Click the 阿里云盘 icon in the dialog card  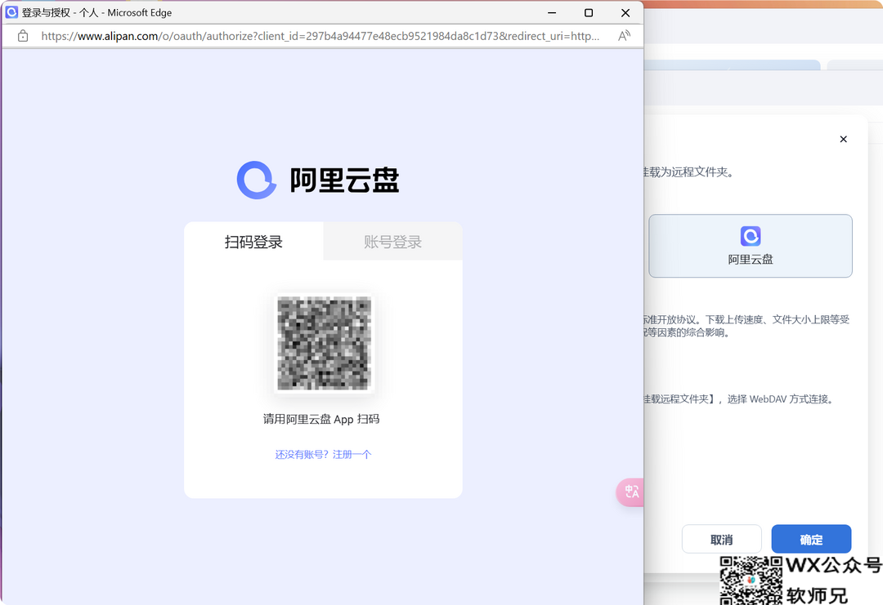point(750,236)
